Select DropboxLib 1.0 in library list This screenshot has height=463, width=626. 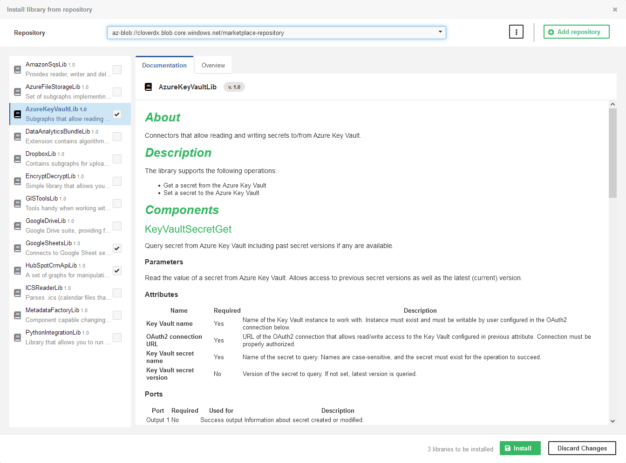click(70, 159)
